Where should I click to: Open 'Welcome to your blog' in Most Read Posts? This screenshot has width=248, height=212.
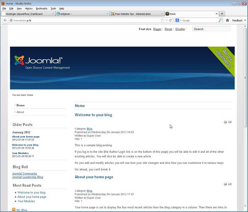[32, 193]
